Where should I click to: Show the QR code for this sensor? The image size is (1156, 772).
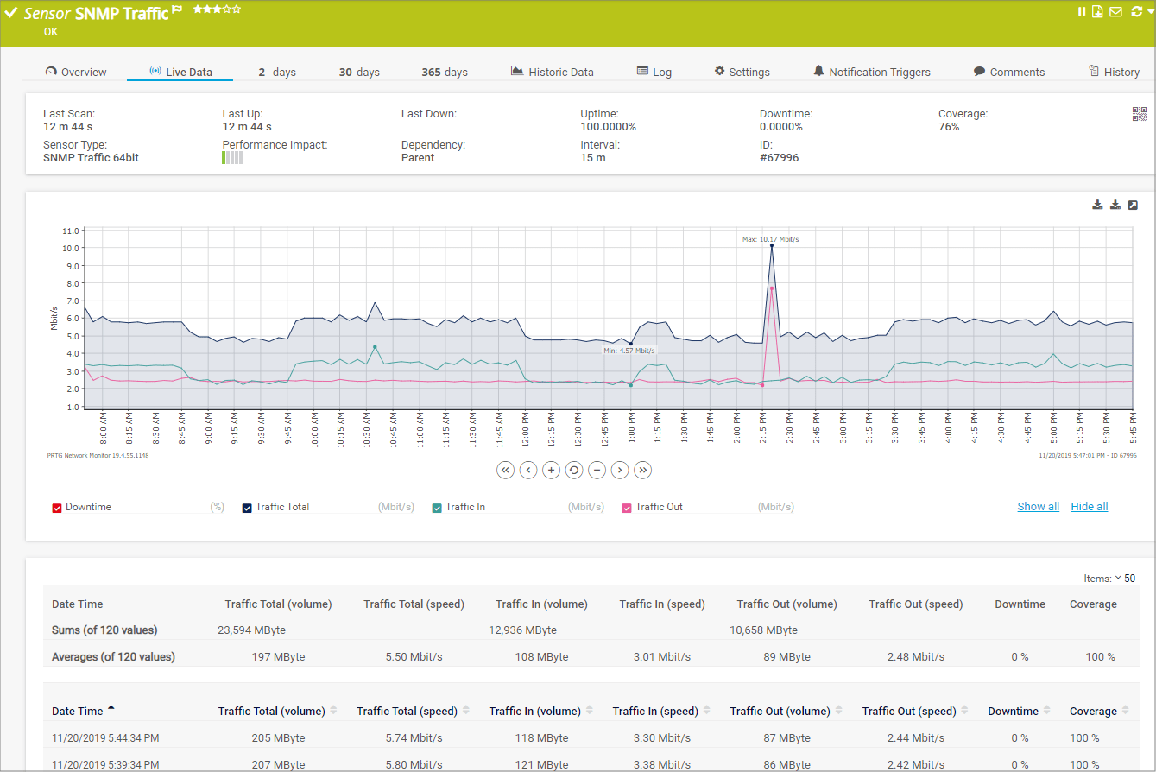point(1140,113)
